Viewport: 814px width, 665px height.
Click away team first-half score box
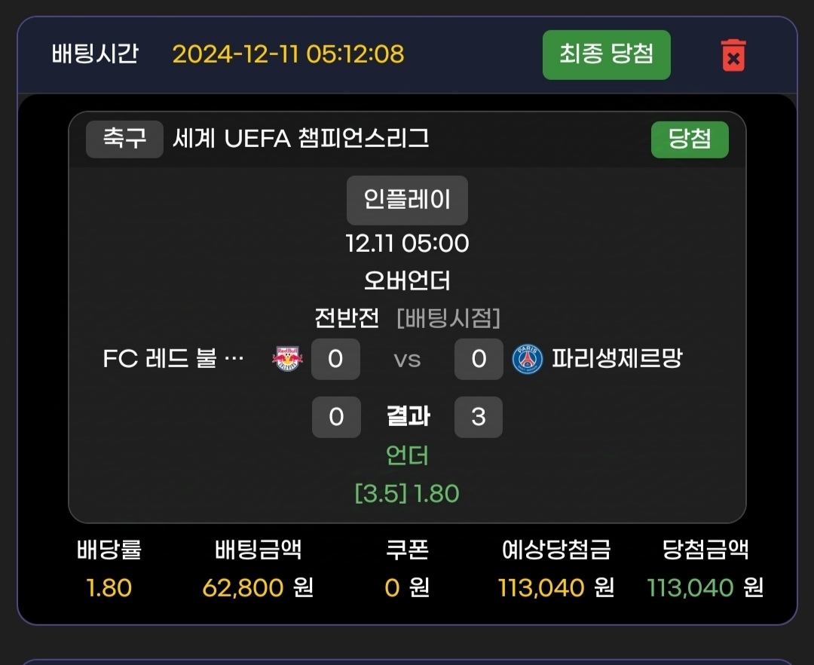click(479, 359)
